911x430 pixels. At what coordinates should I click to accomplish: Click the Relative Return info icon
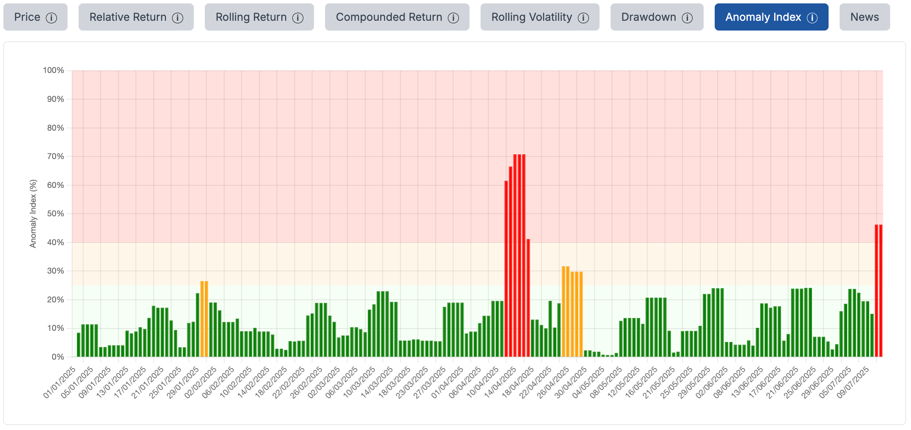click(178, 18)
